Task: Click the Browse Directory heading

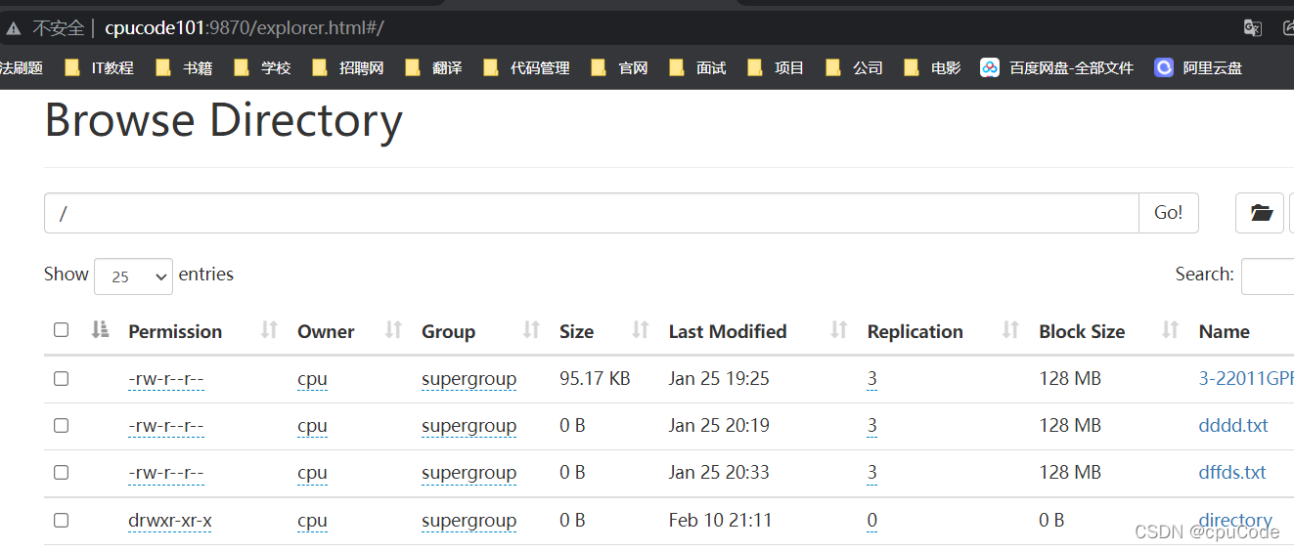Action: point(224,120)
